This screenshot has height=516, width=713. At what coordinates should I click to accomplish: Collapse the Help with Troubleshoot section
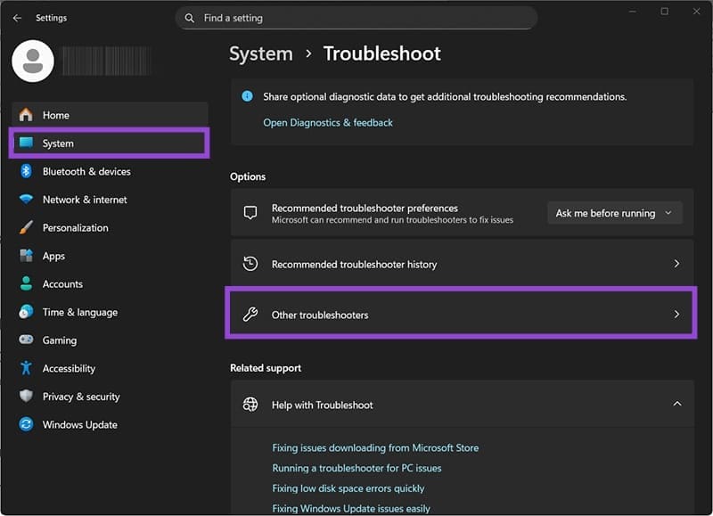[x=676, y=405]
